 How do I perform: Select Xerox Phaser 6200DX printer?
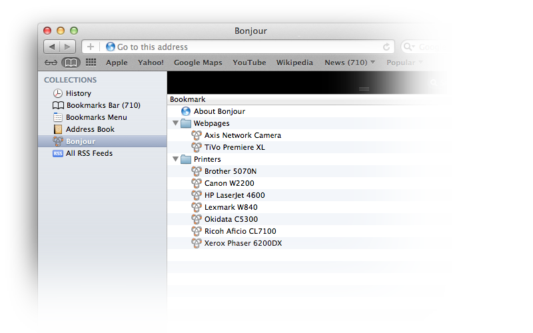(x=243, y=243)
